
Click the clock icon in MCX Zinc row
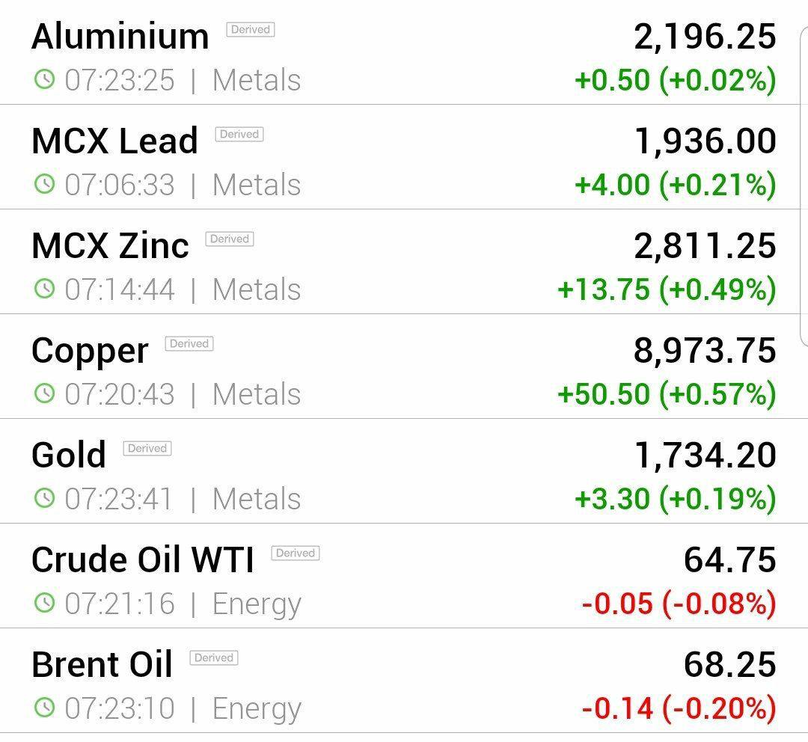pos(44,288)
